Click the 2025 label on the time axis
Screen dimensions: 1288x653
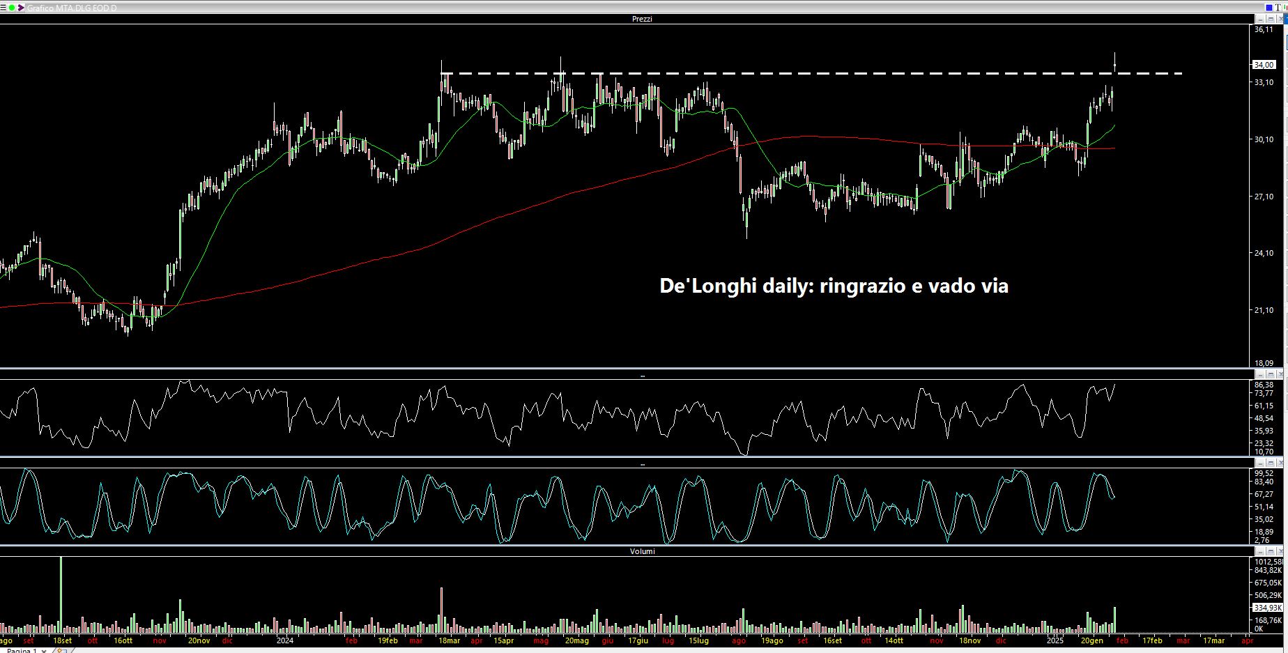(1055, 640)
